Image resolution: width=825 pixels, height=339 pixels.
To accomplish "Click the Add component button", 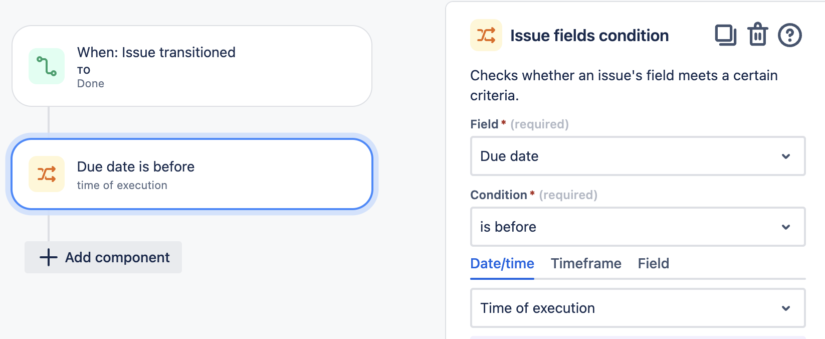I will pos(103,257).
